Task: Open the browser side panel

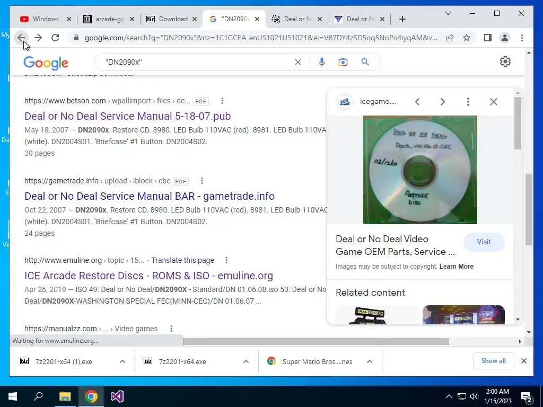Action: [488, 38]
